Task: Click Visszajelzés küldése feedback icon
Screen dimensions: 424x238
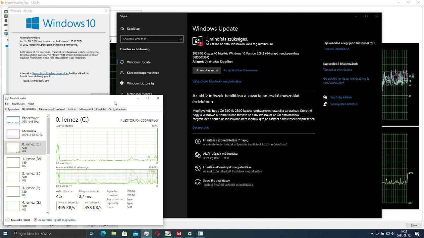Action: click(325, 104)
